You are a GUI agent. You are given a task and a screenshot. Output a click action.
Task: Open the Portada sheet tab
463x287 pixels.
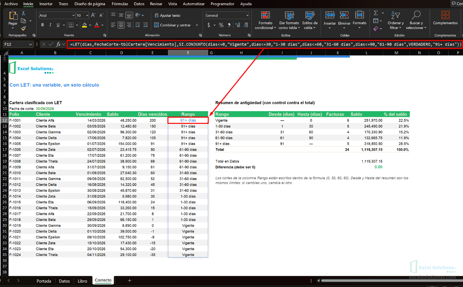point(44,281)
